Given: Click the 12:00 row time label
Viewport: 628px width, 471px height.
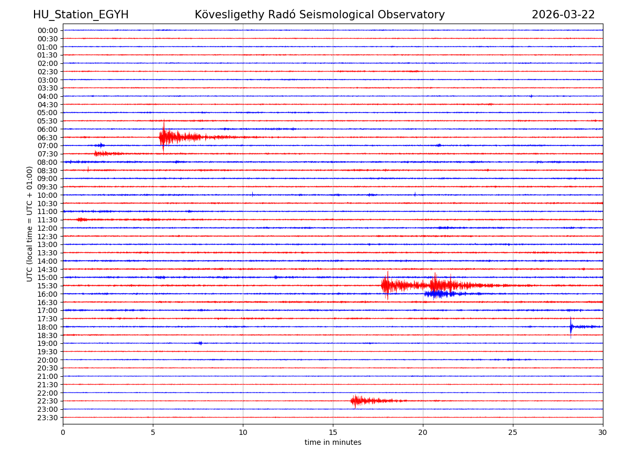Looking at the screenshot, I should pyautogui.click(x=48, y=228).
